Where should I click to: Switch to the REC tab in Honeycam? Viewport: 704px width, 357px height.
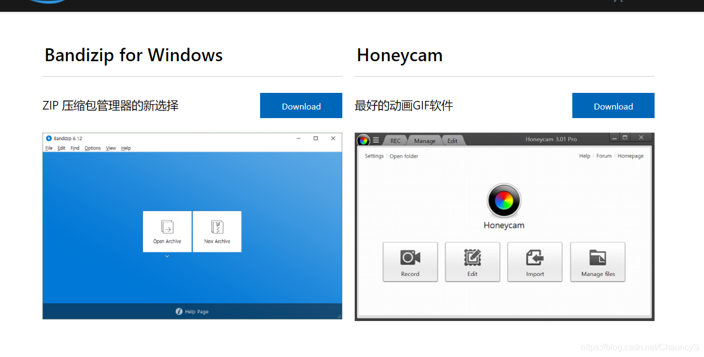(x=396, y=141)
